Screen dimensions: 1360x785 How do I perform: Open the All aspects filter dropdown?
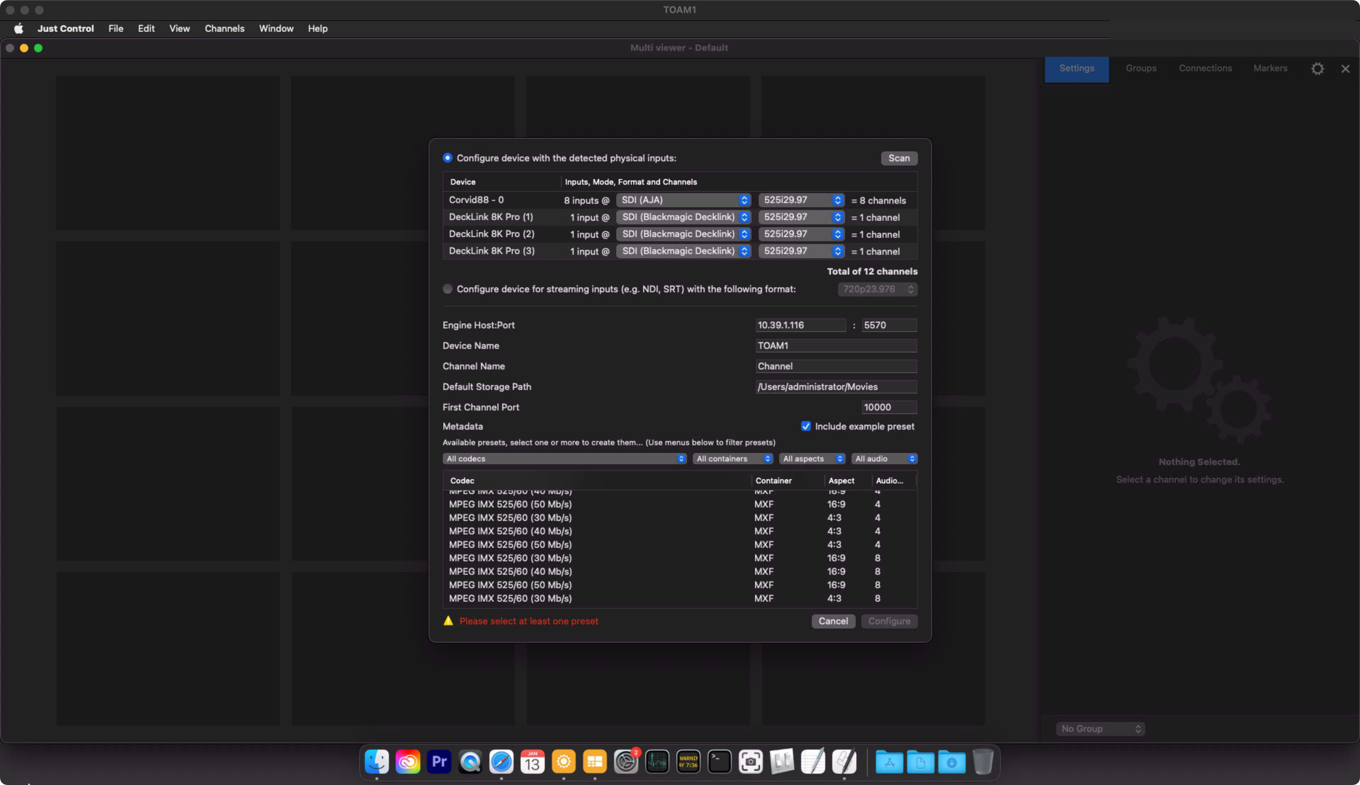tap(812, 458)
